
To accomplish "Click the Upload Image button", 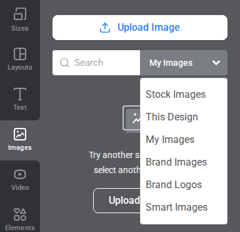I will 140,28.
